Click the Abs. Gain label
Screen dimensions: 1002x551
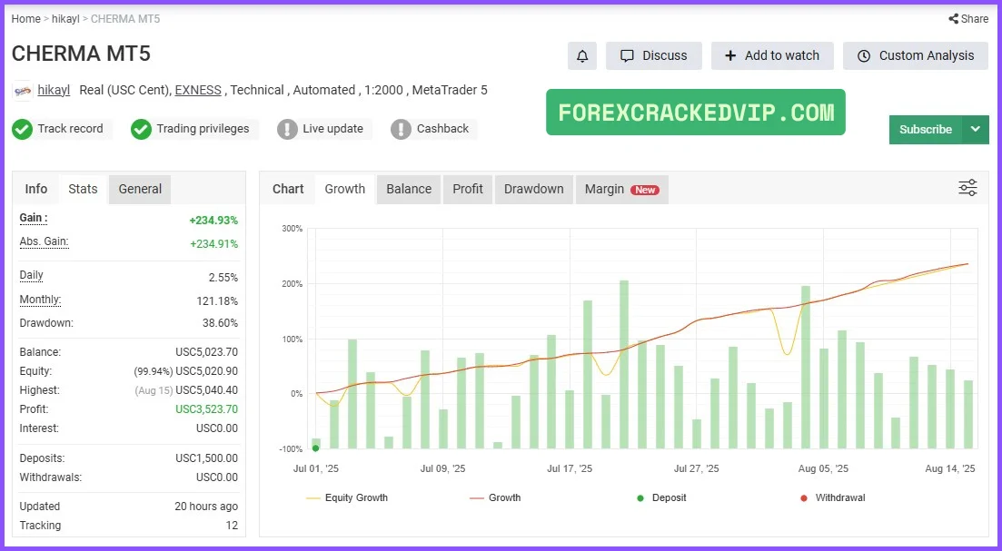pyautogui.click(x=45, y=241)
